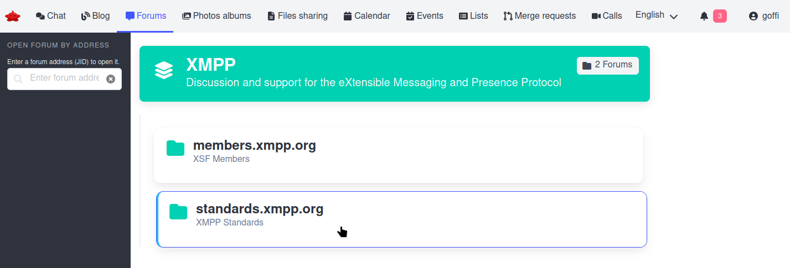The height and width of the screenshot is (268, 790).
Task: Open the goffi user profile menu
Action: coord(763,16)
